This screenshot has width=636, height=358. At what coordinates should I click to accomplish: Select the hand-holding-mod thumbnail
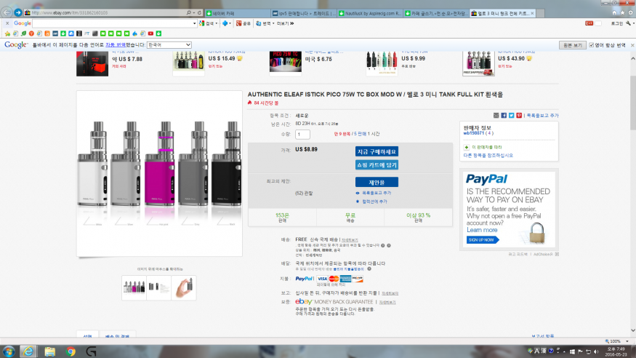(x=184, y=287)
